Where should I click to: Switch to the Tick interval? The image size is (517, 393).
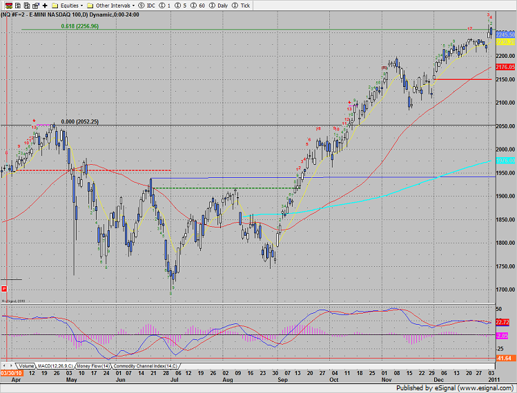pyautogui.click(x=241, y=6)
